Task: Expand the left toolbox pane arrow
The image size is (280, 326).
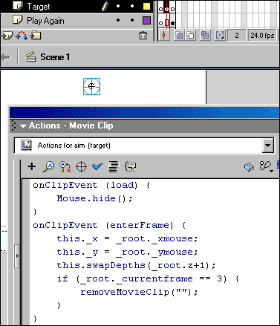Action: pyautogui.click(x=17, y=256)
